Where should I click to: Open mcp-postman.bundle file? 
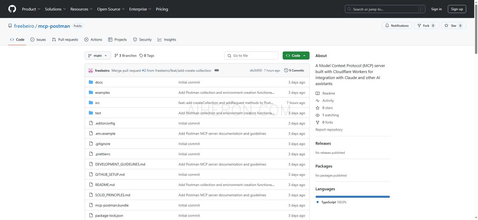(x=112, y=205)
